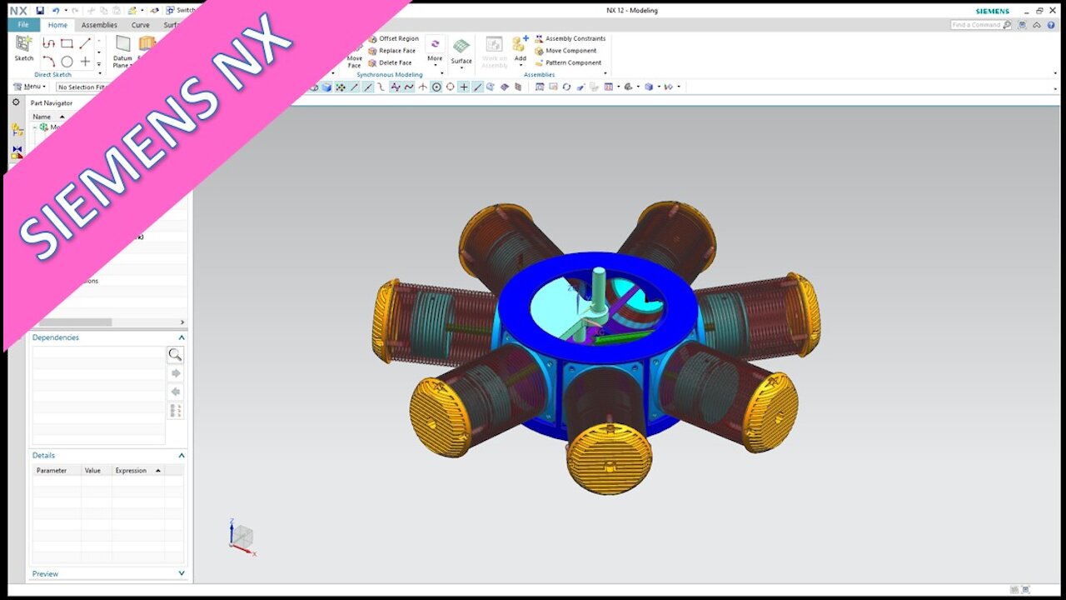Screen dimensions: 1066x600
Task: Click the Offset Region command
Action: 393,38
